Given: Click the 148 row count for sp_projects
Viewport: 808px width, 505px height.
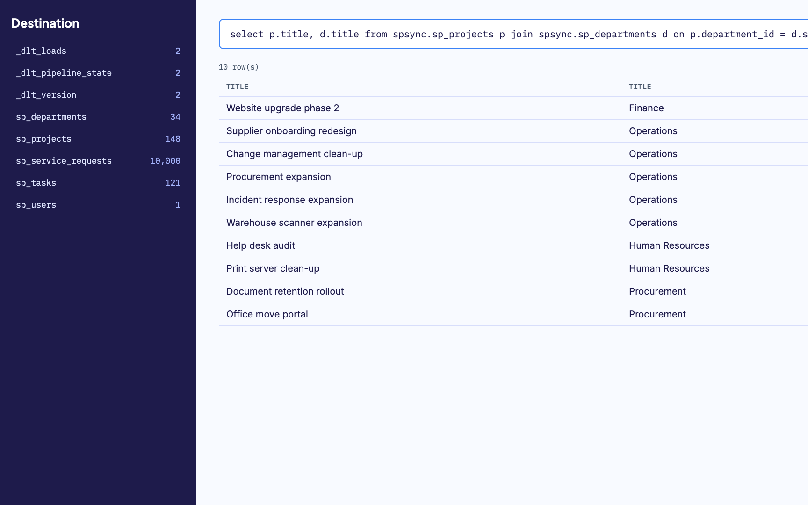Looking at the screenshot, I should click(x=173, y=139).
